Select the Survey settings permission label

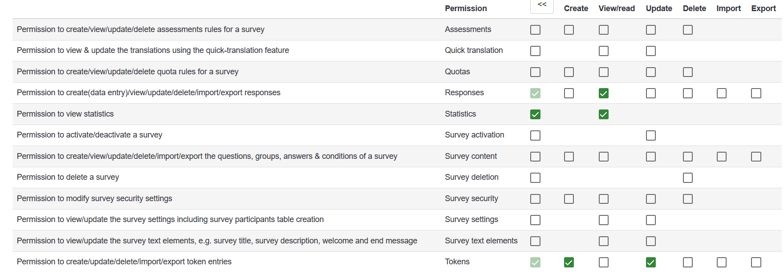[x=471, y=219]
